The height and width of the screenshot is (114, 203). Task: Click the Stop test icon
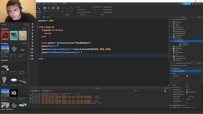pos(58,8)
